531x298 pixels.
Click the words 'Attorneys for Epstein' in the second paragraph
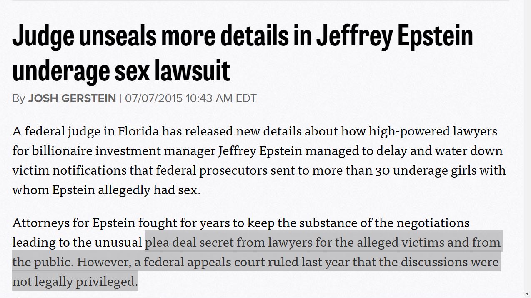74,223
